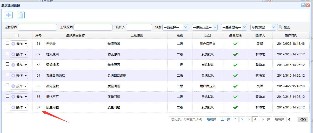Click the page number input box
The width and height of the screenshot is (313, 133).
292,119
